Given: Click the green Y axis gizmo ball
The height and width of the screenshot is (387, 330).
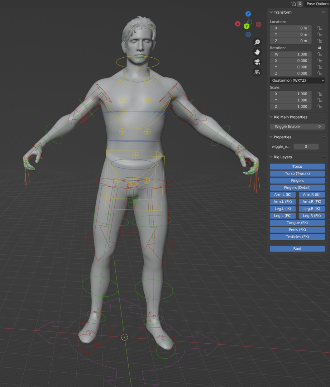Looking at the screenshot, I should point(247,26).
